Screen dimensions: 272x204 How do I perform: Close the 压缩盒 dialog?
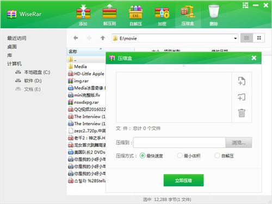[x=254, y=58]
